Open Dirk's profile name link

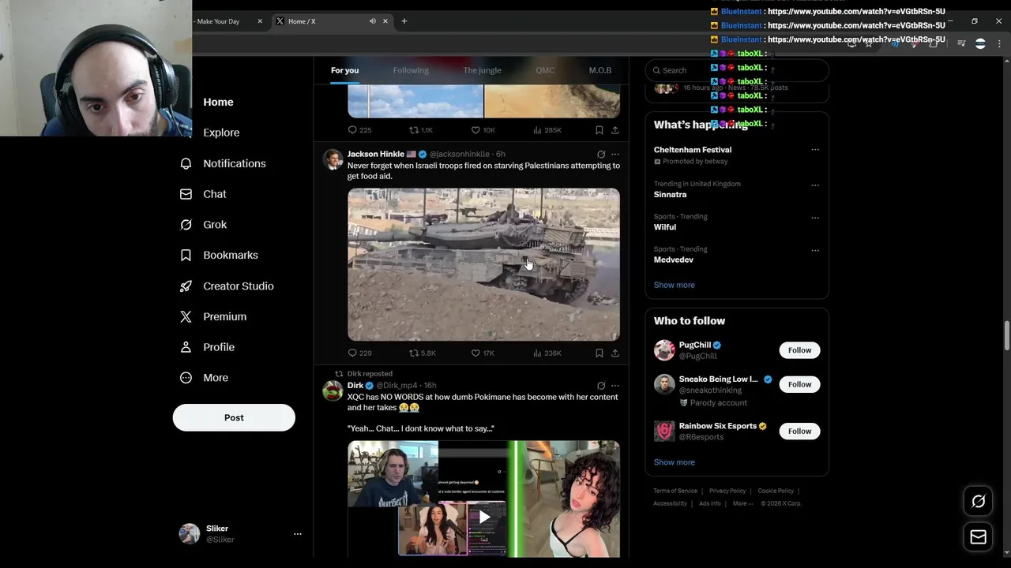[x=355, y=386]
